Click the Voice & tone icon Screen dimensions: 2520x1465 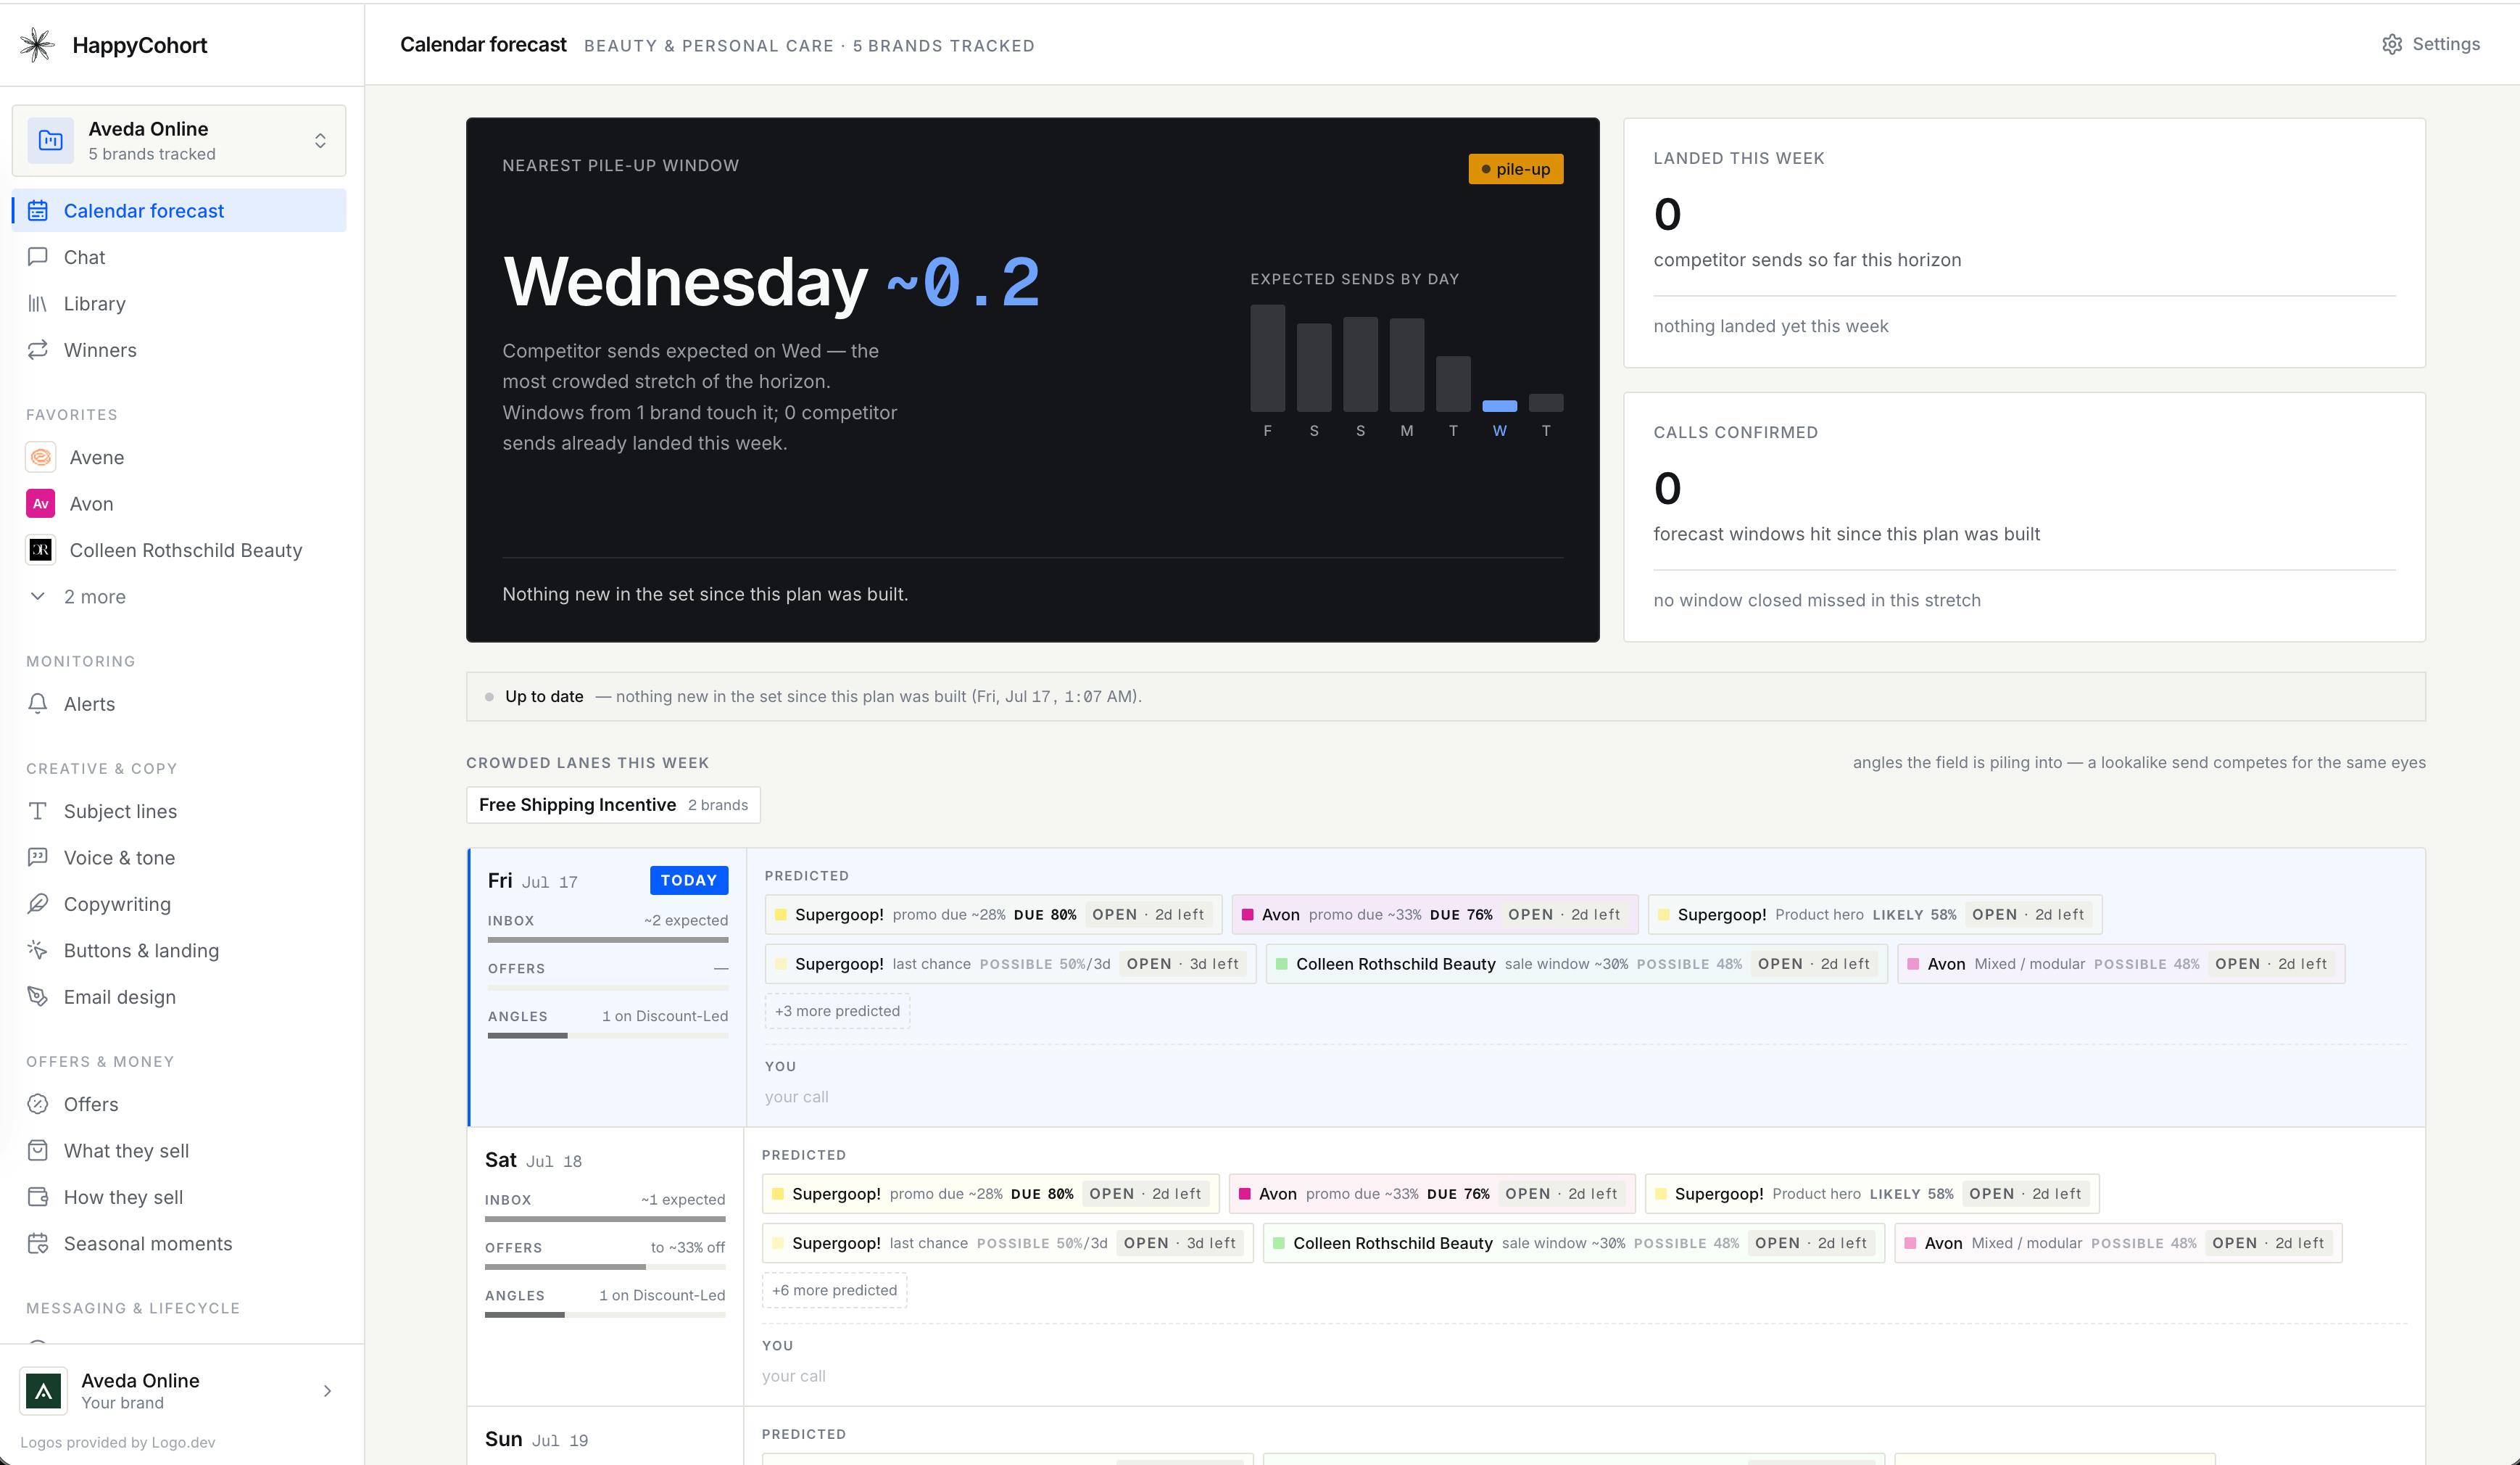click(38, 857)
